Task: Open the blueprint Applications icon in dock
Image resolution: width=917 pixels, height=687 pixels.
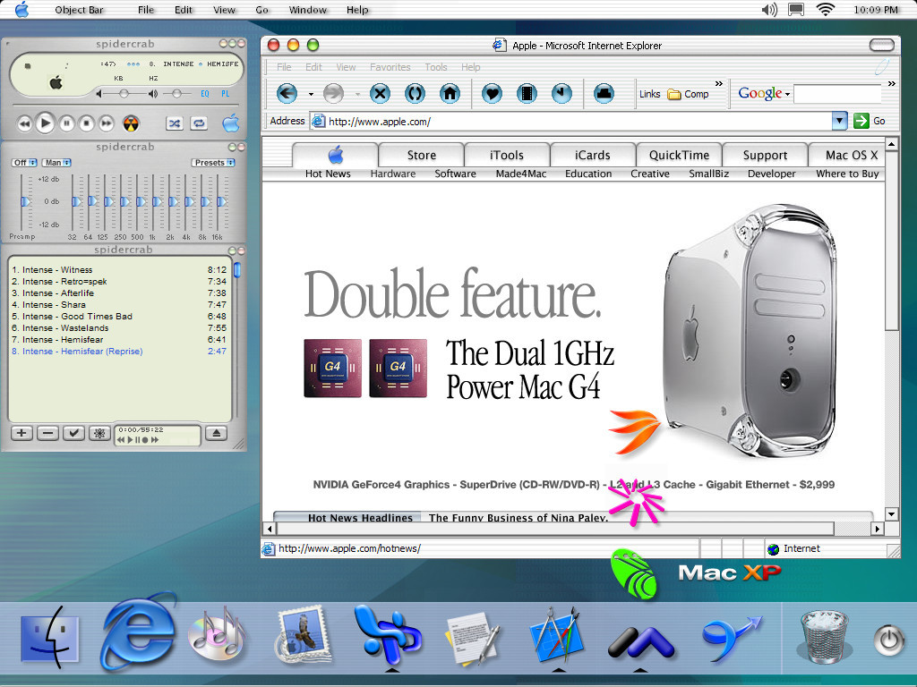Action: pos(556,637)
